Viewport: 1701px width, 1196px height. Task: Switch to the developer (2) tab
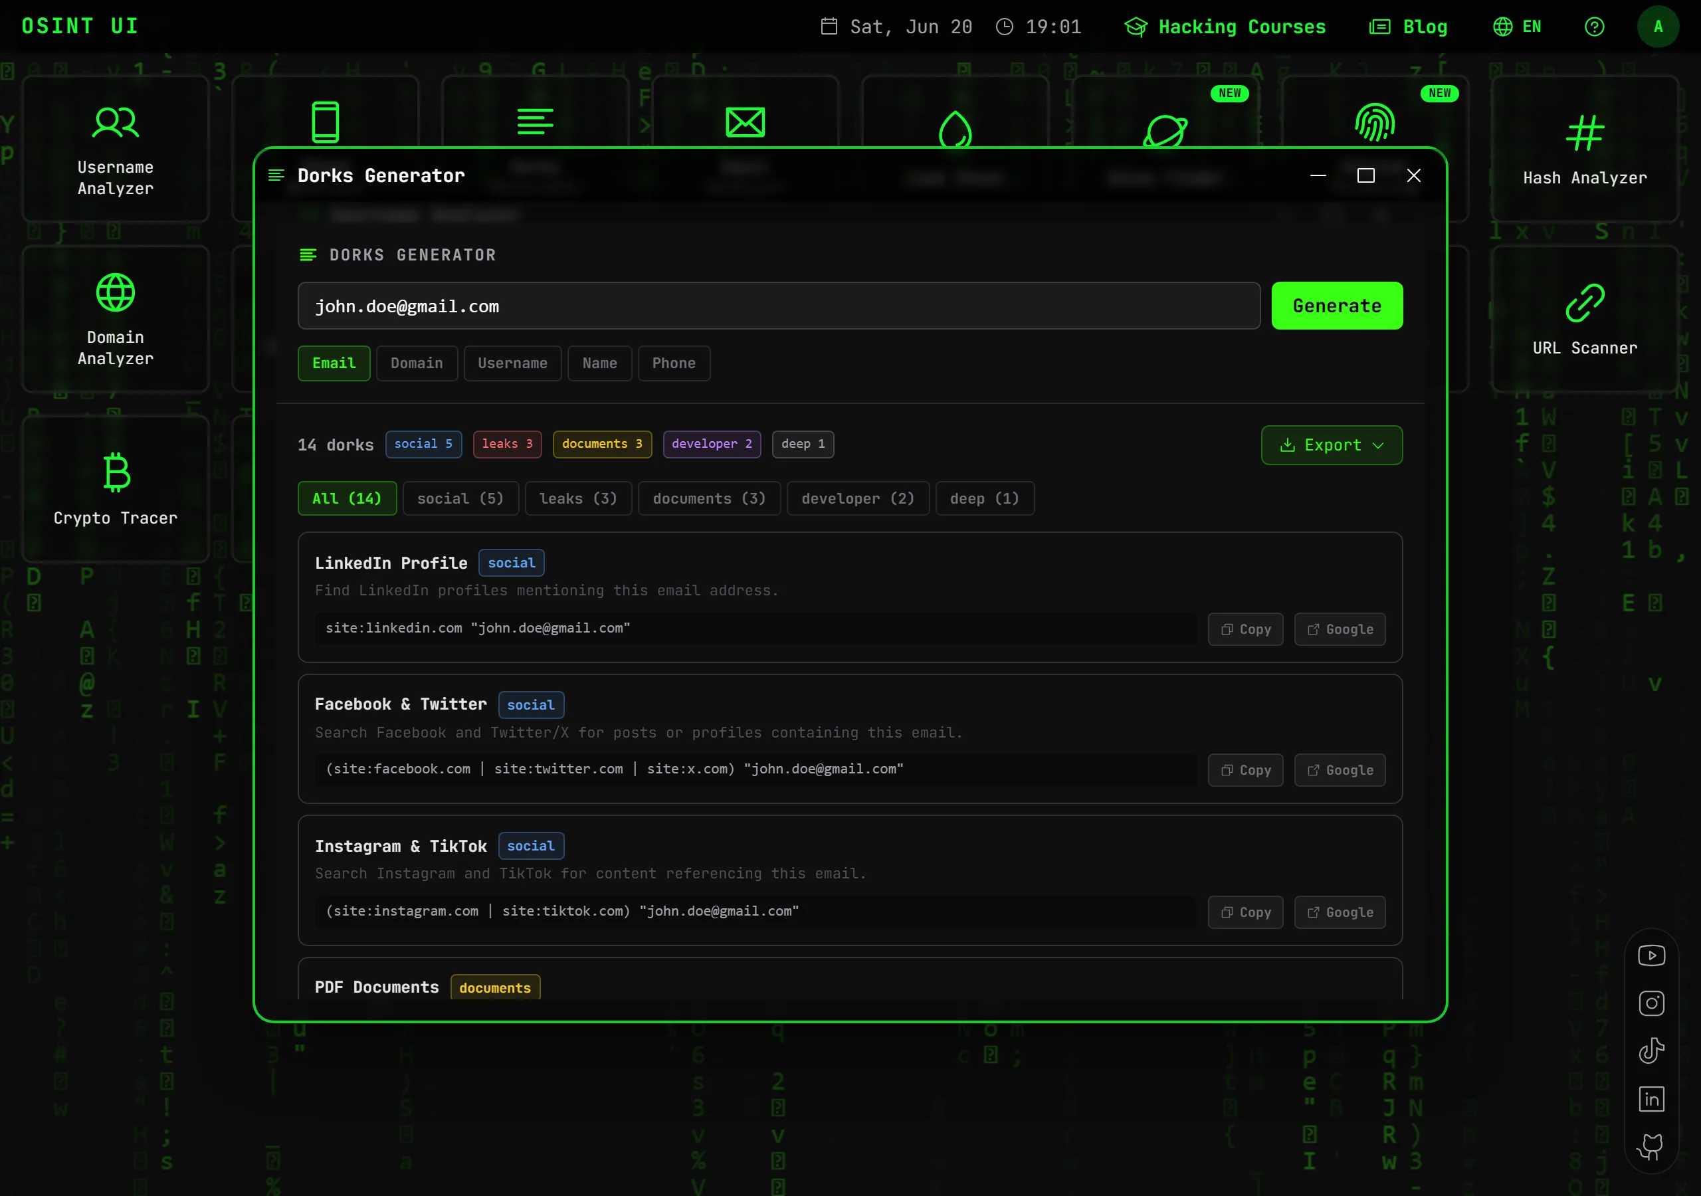point(857,498)
